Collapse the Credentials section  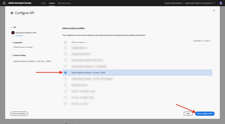[11, 42]
